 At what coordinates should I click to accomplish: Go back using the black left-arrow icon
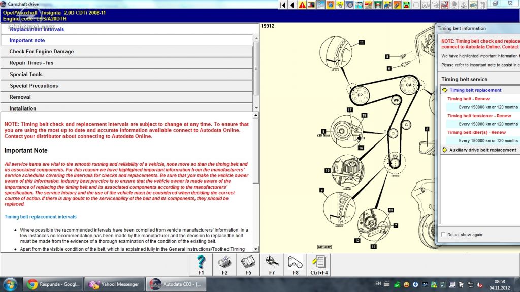click(292, 5)
